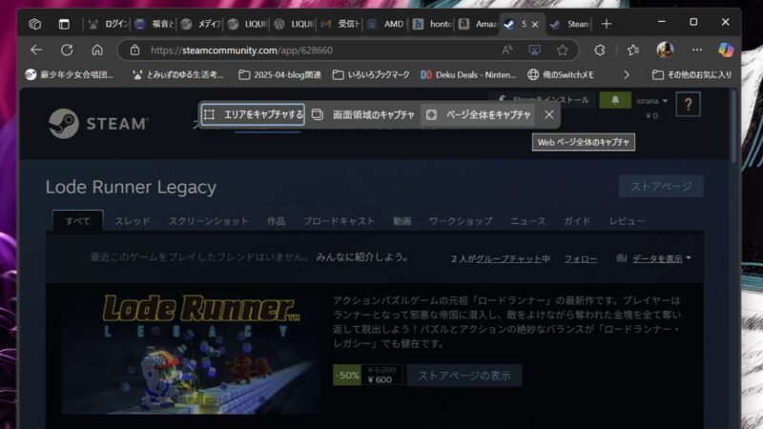Open the browser home page icon
Image resolution: width=763 pixels, height=429 pixels.
(97, 50)
